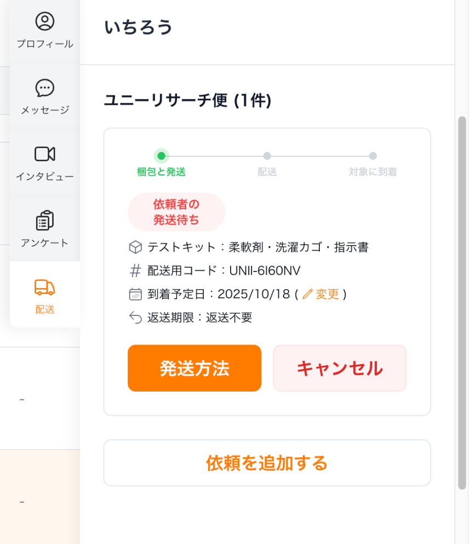The image size is (469, 544).
Task: Open the message speech bubble icon
Action: pos(45,88)
